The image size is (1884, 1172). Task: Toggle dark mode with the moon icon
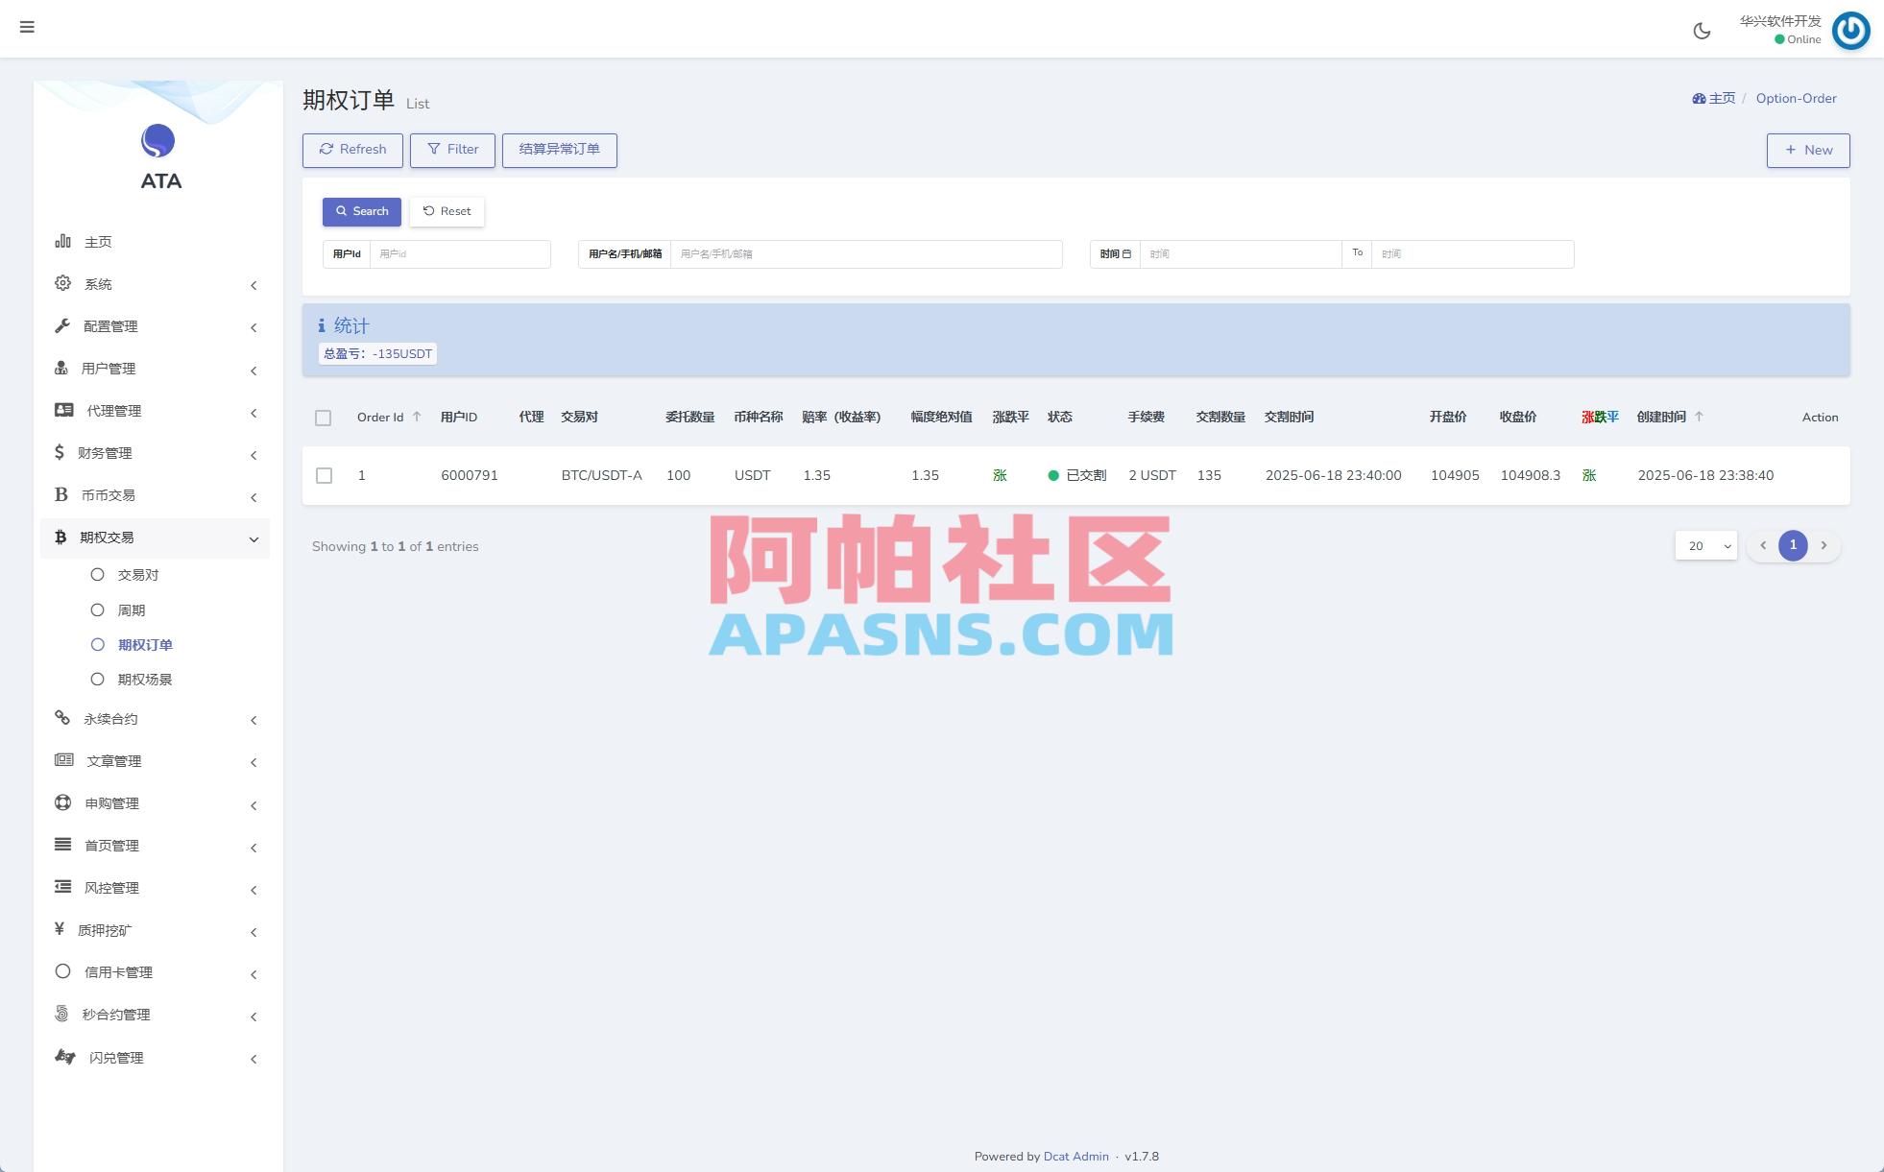tap(1702, 31)
